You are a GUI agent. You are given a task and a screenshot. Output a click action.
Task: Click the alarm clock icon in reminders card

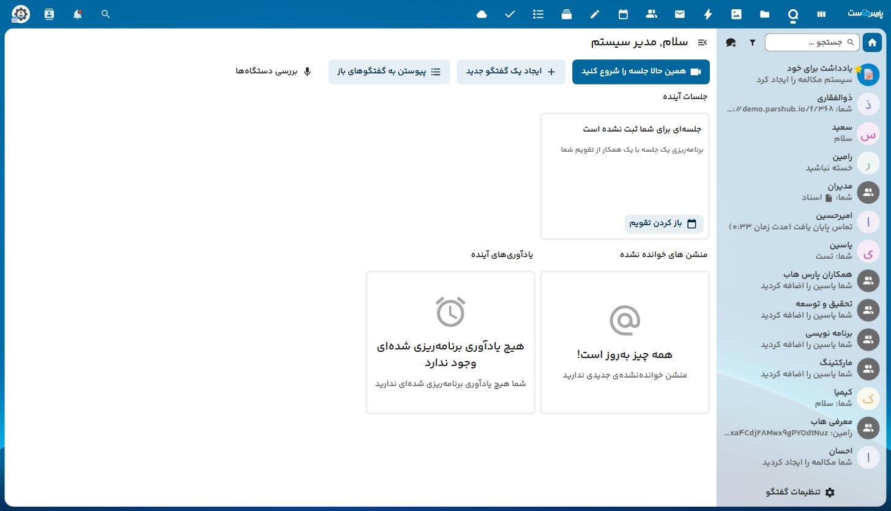coord(450,311)
